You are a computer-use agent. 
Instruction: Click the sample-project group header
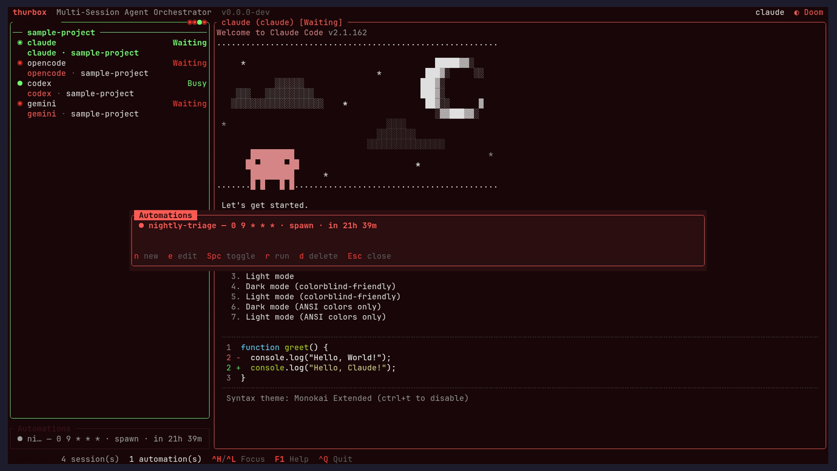point(61,33)
